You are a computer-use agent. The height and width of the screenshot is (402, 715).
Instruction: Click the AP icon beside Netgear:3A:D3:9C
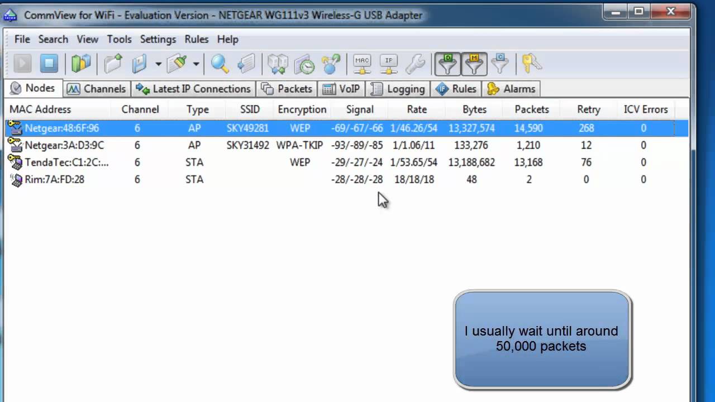(x=15, y=145)
